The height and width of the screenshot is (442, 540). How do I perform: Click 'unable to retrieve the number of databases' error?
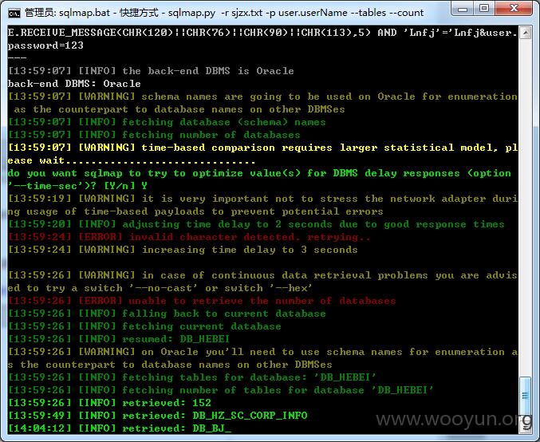(x=202, y=301)
